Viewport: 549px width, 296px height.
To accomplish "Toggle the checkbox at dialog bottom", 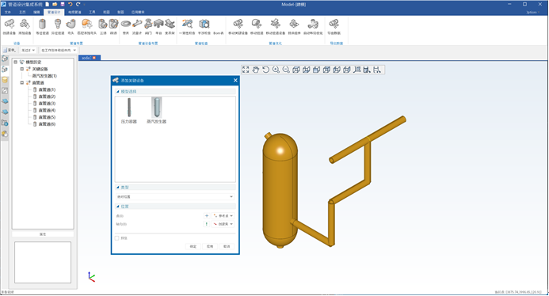I will [x=117, y=238].
